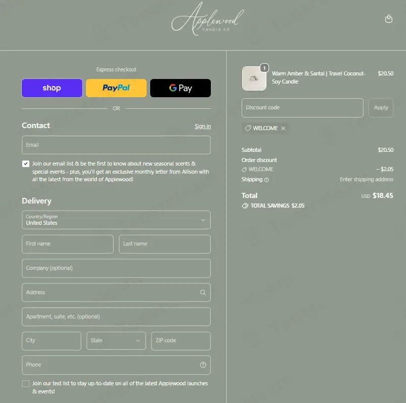This screenshot has width=406, height=403.
Task: Click the Google Pay express checkout button
Action: pyautogui.click(x=181, y=88)
